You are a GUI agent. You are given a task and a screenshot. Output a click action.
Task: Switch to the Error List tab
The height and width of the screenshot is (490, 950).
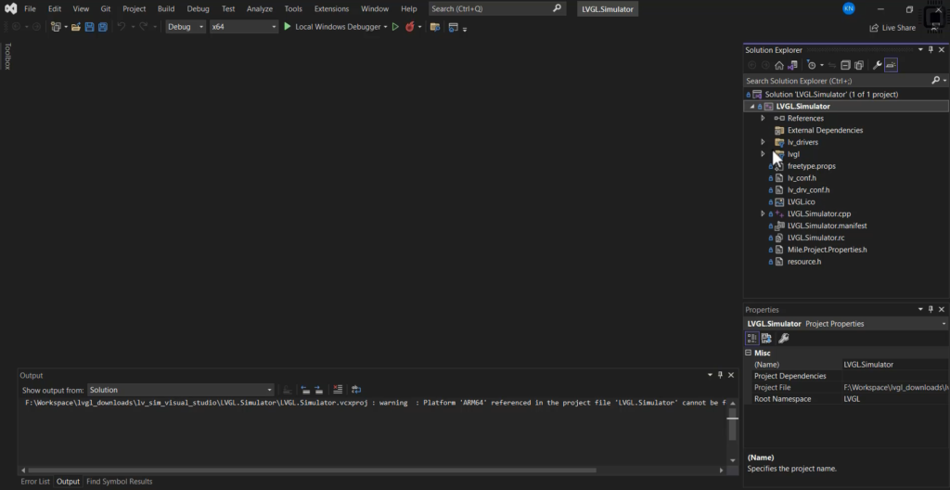point(35,482)
